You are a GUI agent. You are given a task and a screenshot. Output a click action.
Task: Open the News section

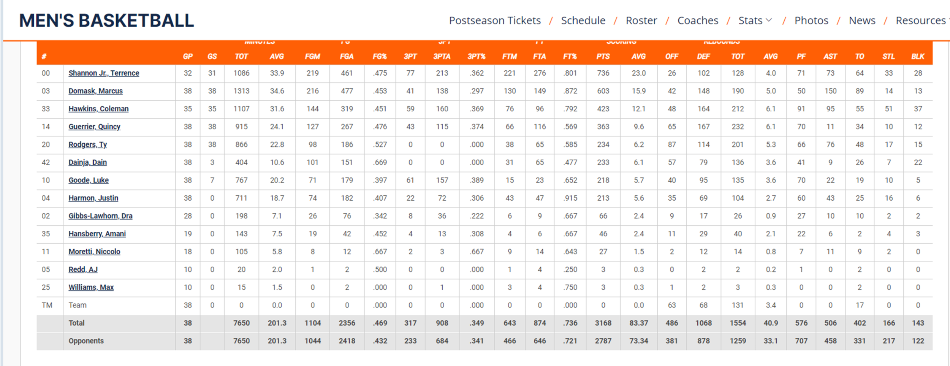(x=862, y=21)
